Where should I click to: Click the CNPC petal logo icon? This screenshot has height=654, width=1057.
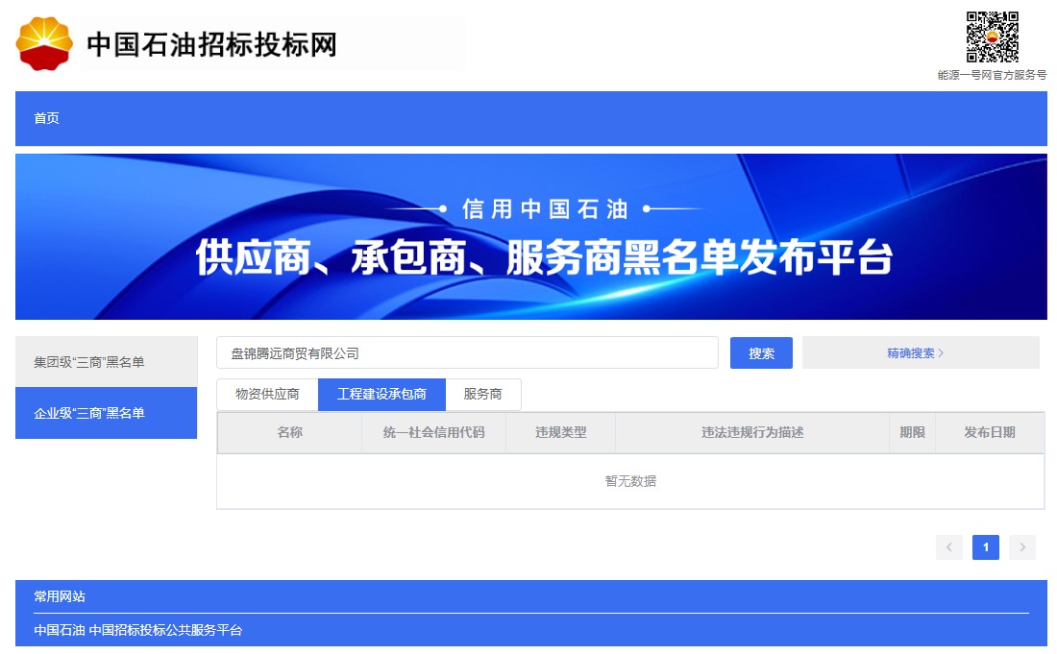point(44,44)
